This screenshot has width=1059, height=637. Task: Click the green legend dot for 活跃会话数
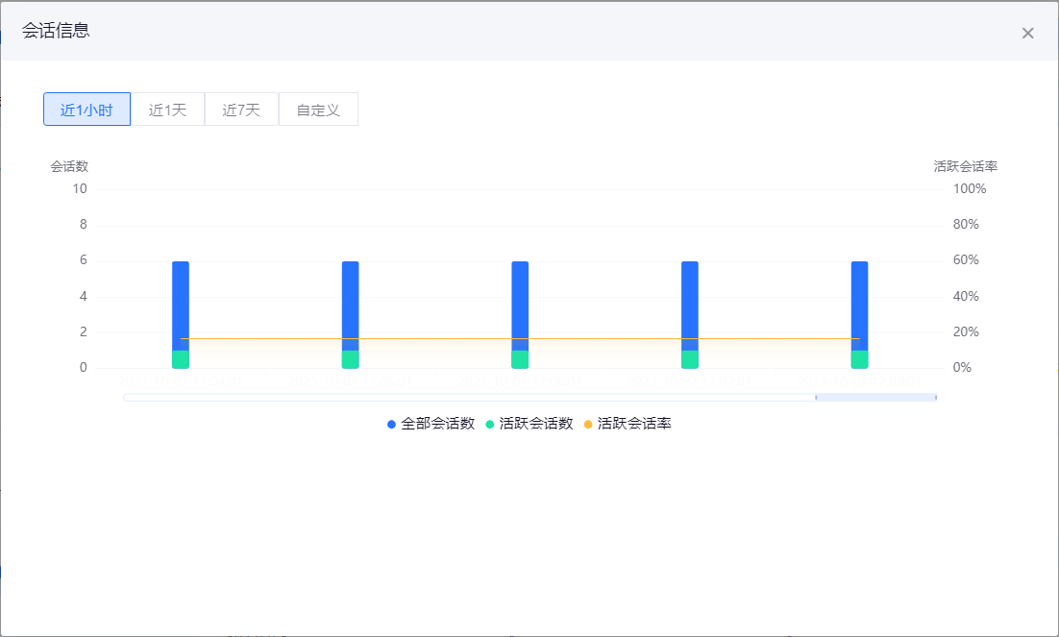pos(490,424)
